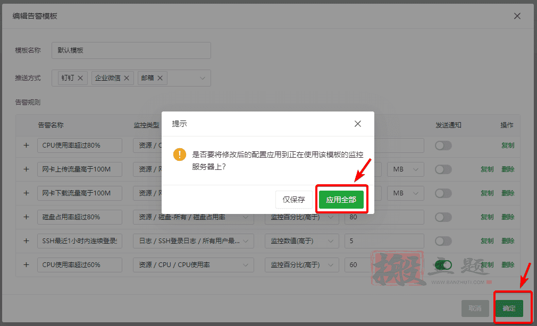Click 删除 for 磁盘占用率超过80% row
Viewport: 537px width, 326px height.
pyautogui.click(x=508, y=217)
